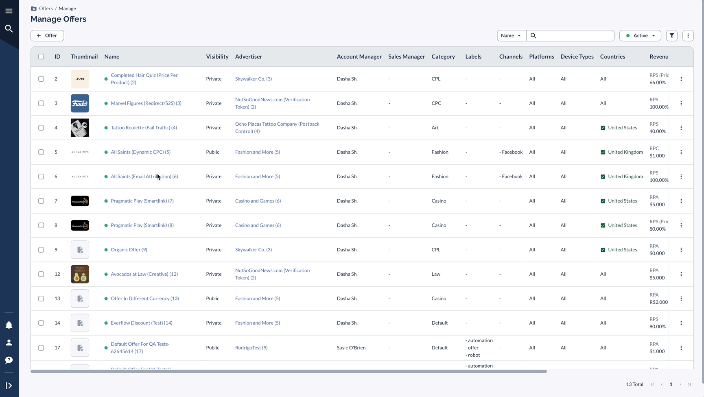The height and width of the screenshot is (397, 704).
Task: Sort by the Advertiser column header
Action: [x=249, y=57]
